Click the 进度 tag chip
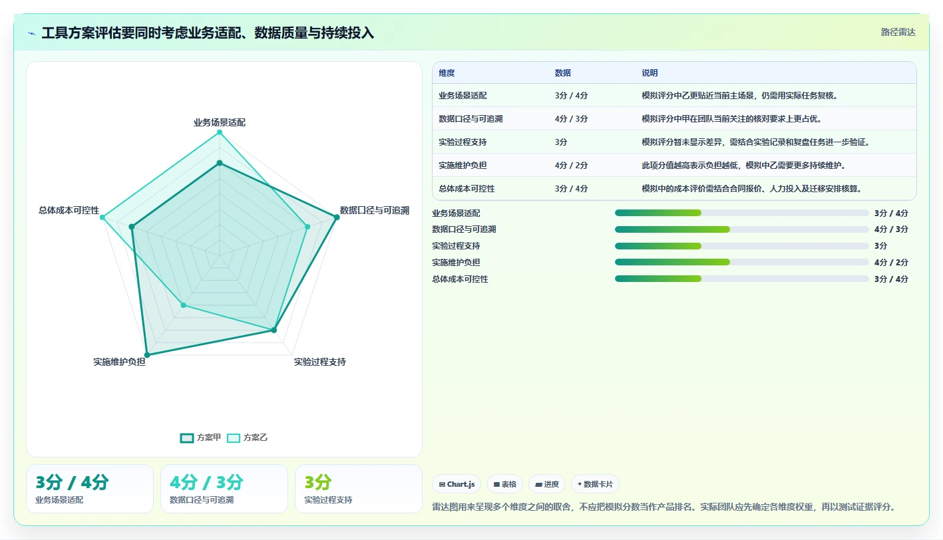 tap(547, 484)
